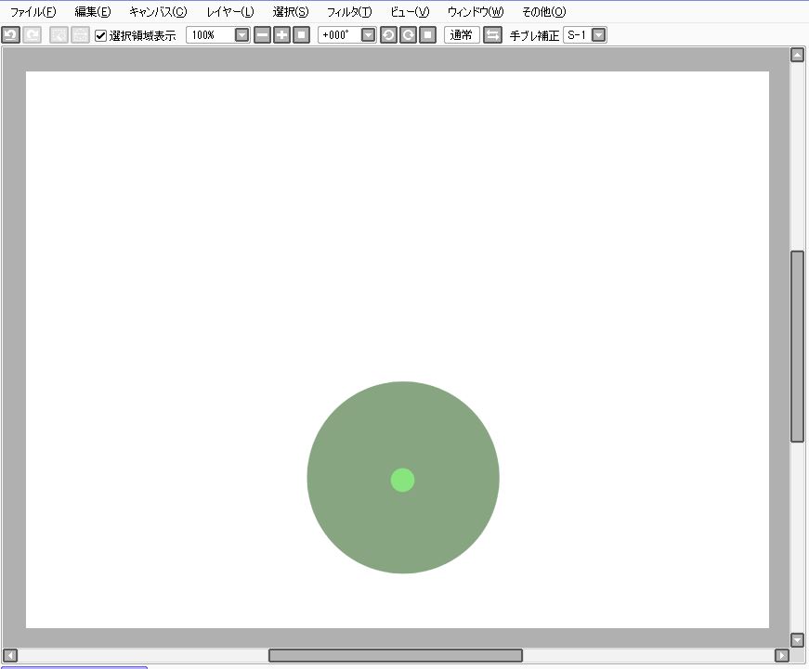Flip view horizontally with arrows icon
This screenshot has height=669, width=809.
pyautogui.click(x=492, y=35)
